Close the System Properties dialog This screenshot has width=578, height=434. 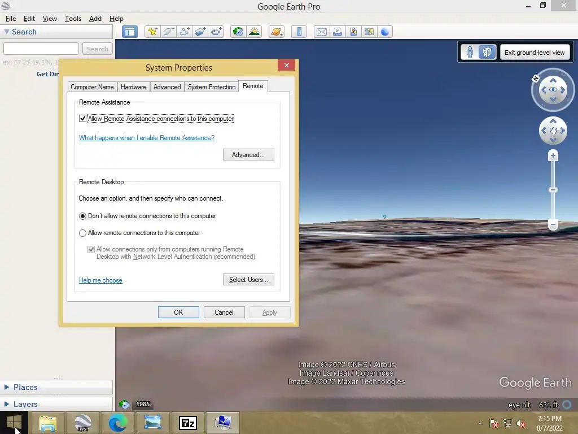coord(286,66)
